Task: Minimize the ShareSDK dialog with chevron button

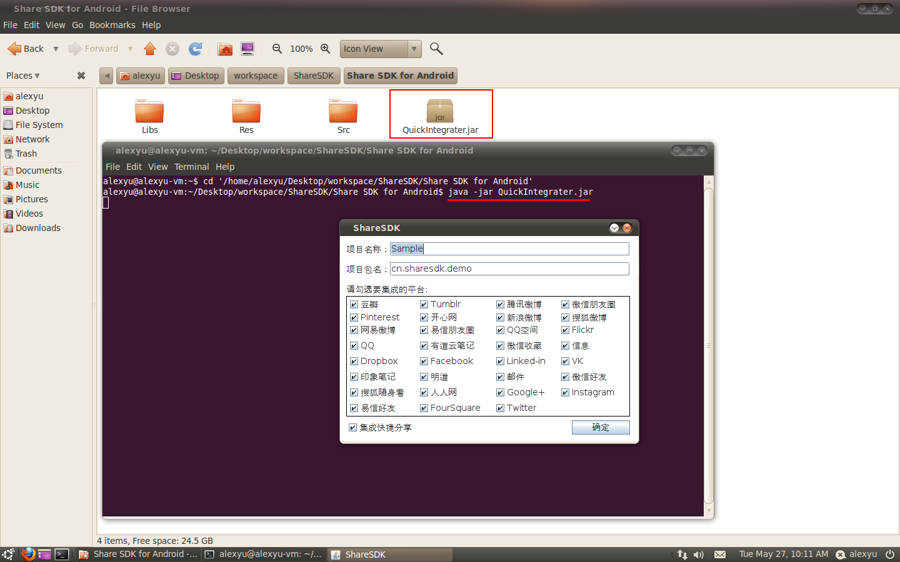Action: 614,228
